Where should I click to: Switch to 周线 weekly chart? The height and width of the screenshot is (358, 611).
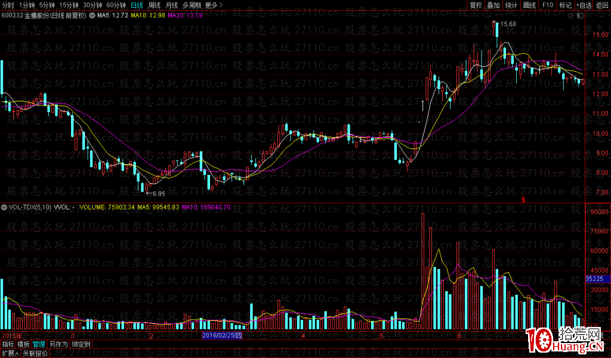155,5
